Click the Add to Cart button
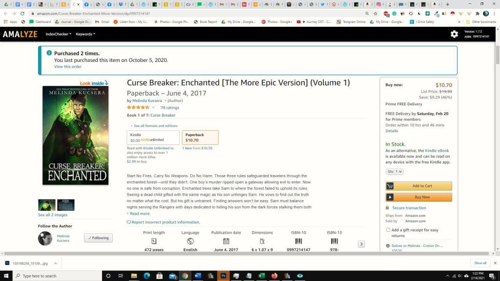The image size is (500, 281). pyautogui.click(x=418, y=186)
